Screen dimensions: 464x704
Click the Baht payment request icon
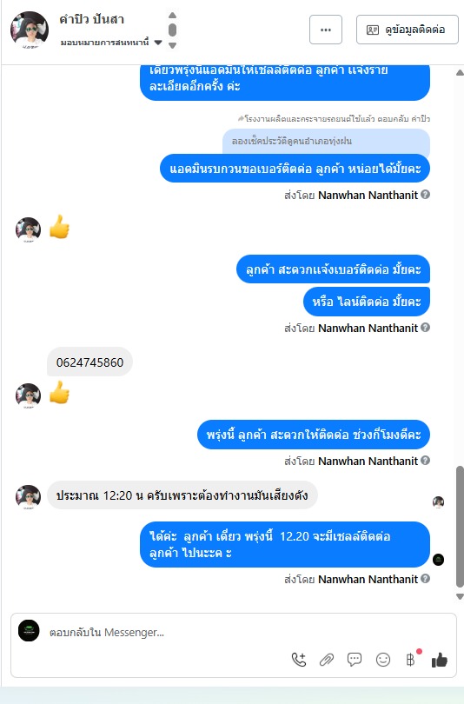point(411,659)
